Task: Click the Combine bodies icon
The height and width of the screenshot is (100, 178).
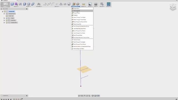Action: coord(33,4)
